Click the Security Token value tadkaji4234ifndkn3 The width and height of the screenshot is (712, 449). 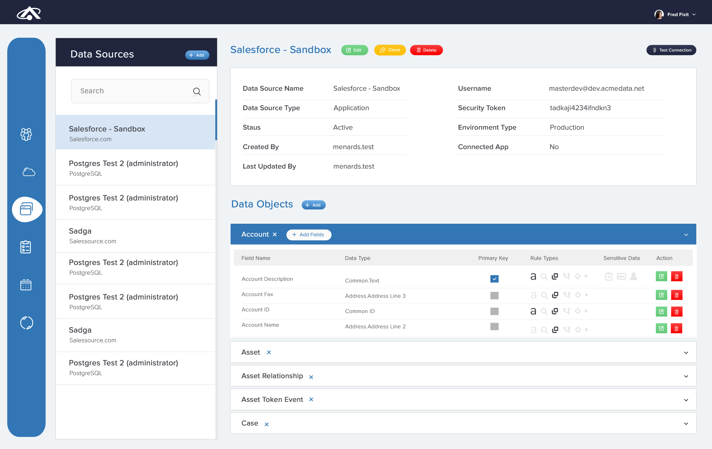[580, 108]
